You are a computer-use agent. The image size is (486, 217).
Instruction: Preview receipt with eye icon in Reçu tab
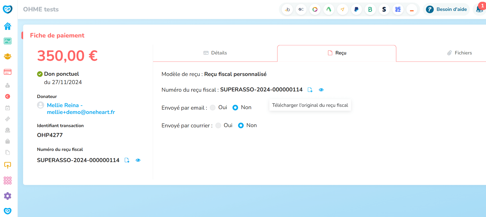(321, 90)
